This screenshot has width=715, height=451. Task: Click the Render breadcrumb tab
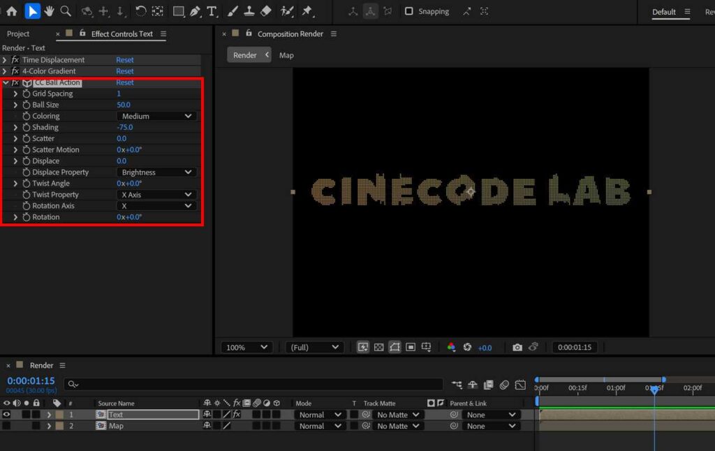click(245, 55)
